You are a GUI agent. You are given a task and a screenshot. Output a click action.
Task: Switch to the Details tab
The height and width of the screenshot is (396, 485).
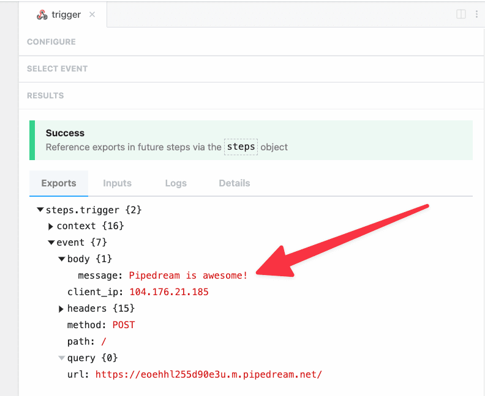[235, 183]
